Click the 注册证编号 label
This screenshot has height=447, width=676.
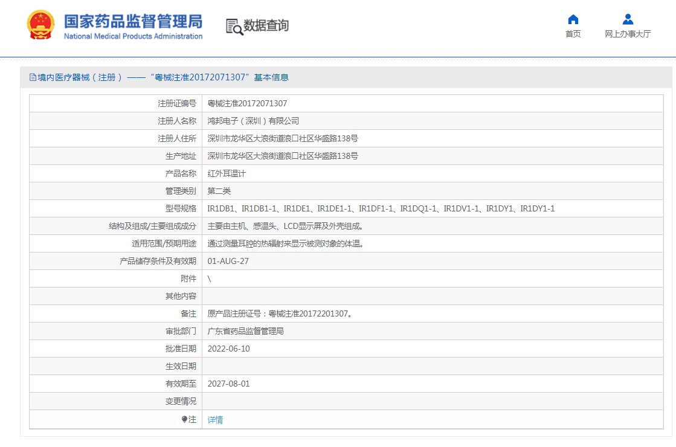click(177, 103)
